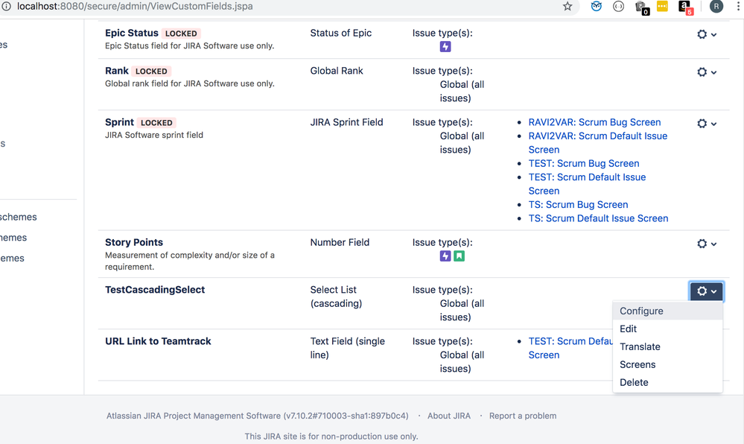Click the URL Link to Teamtrack field name
This screenshot has width=744, height=444.
click(x=158, y=341)
